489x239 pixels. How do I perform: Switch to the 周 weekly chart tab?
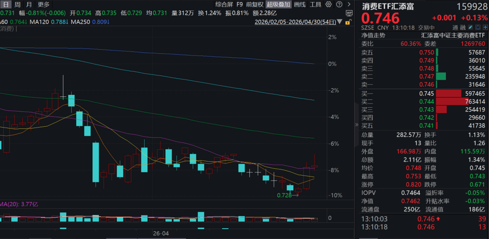pyautogui.click(x=17, y=5)
